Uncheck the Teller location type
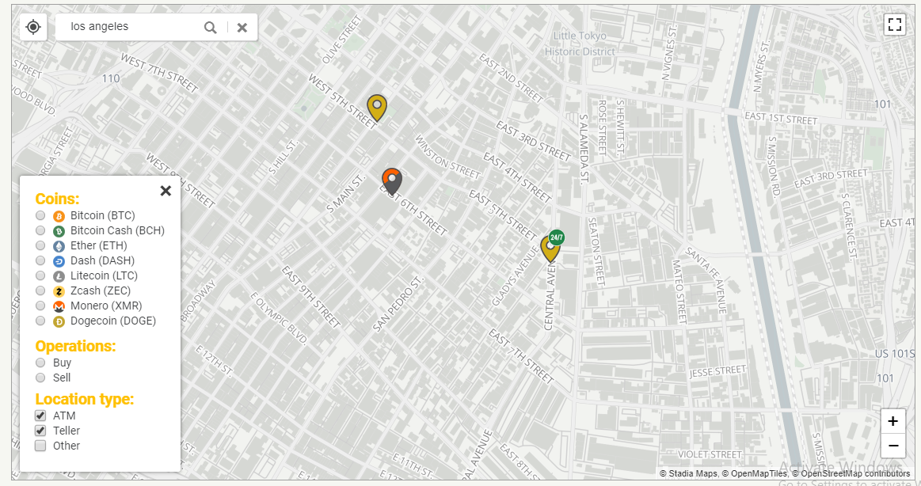 coord(40,431)
